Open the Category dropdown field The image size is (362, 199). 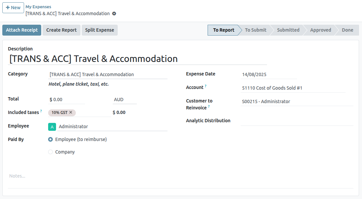click(x=108, y=74)
